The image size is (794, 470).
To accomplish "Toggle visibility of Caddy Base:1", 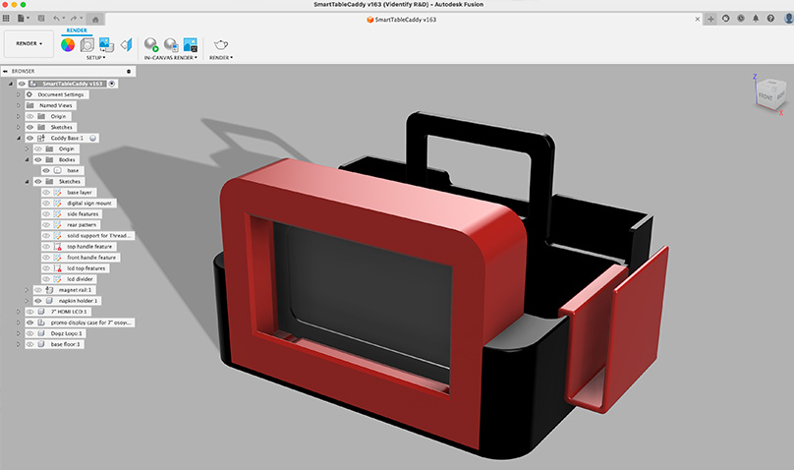I will (29, 138).
